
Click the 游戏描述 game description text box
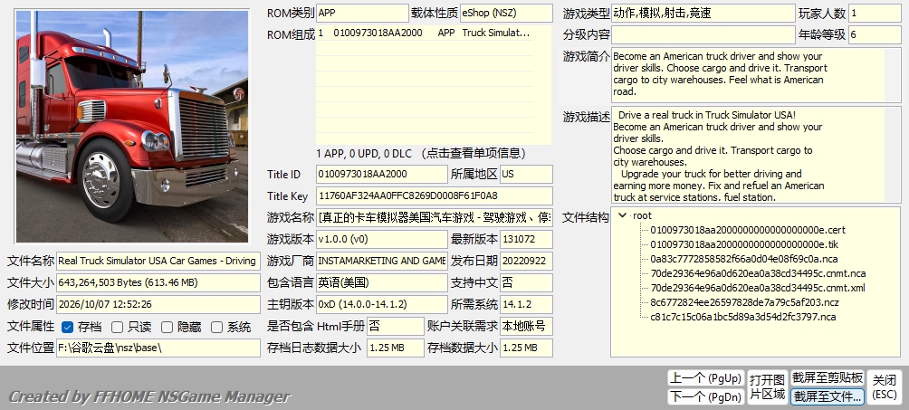756,154
